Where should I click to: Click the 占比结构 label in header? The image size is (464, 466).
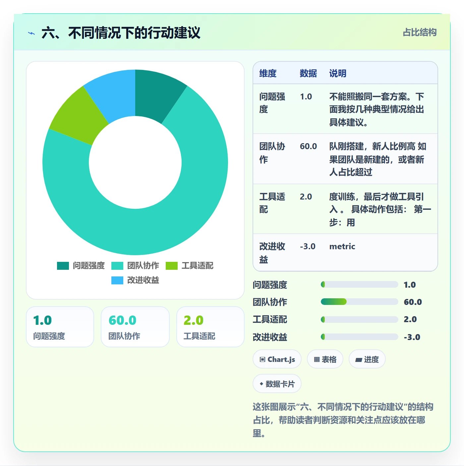coord(420,32)
